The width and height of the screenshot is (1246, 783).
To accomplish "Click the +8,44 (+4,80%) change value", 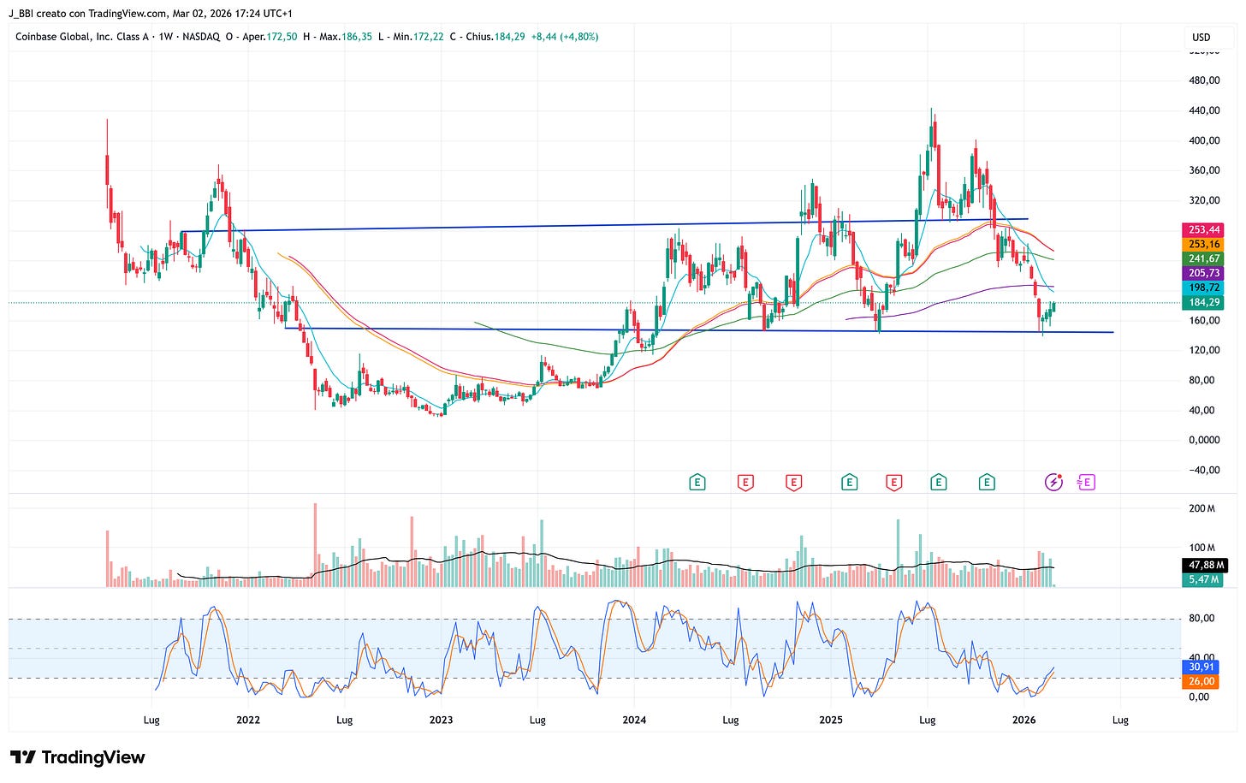I will coord(565,37).
